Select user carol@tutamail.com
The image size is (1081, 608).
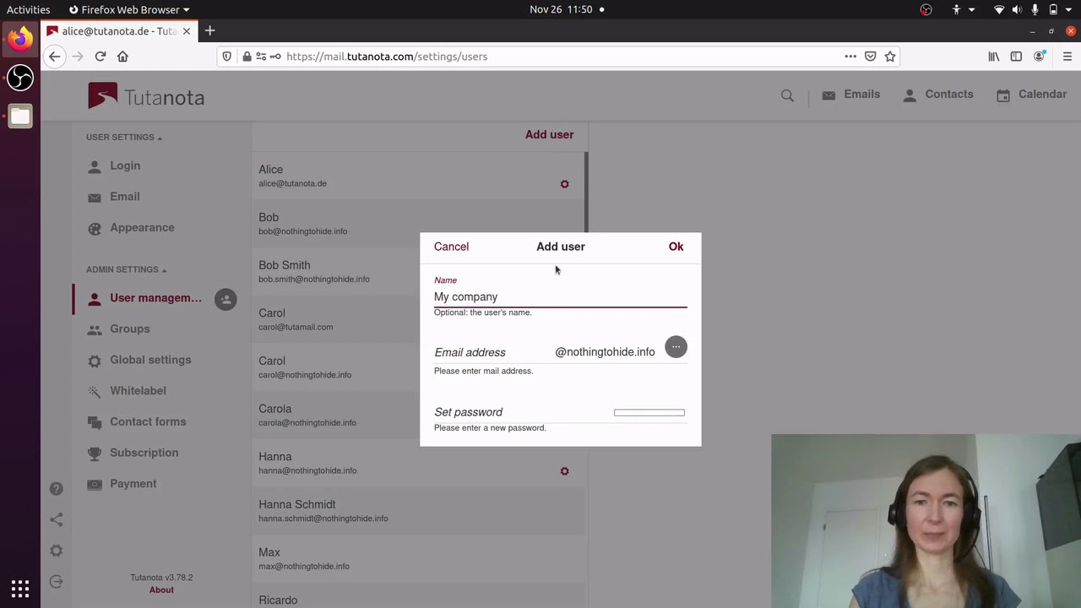[x=417, y=319]
